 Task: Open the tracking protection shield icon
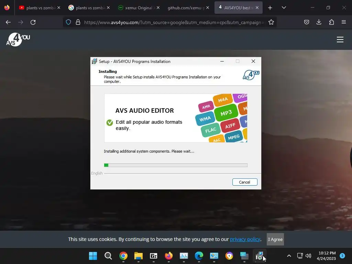pyautogui.click(x=68, y=22)
